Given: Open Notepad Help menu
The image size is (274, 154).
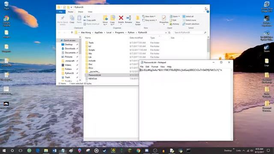Looking at the screenshot, I should point(169,67).
